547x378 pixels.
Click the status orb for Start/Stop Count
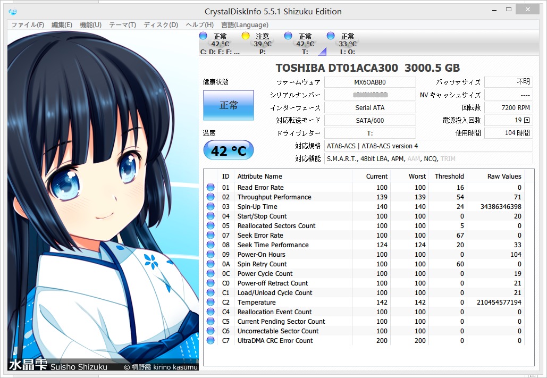[211, 216]
